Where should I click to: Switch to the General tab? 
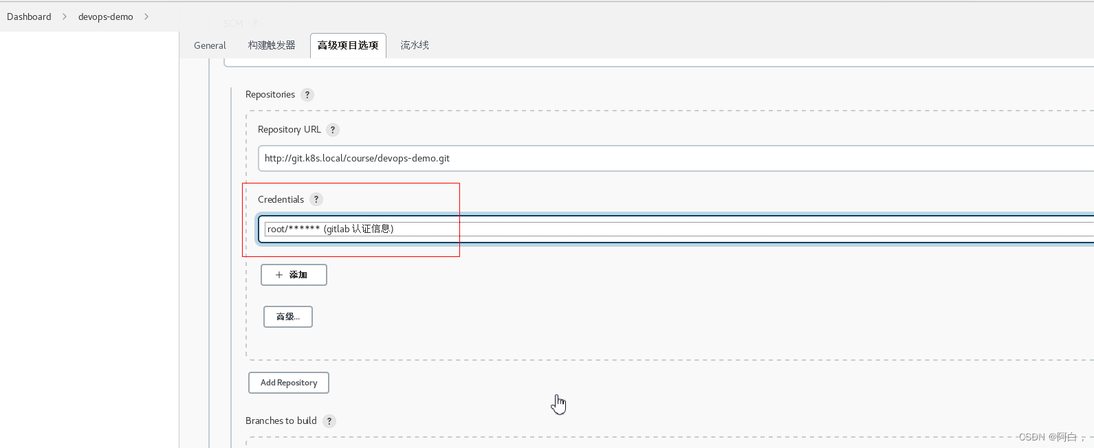[x=210, y=45]
